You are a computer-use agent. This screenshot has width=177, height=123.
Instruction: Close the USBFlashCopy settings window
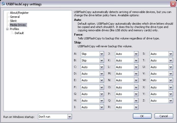coord(173,4)
